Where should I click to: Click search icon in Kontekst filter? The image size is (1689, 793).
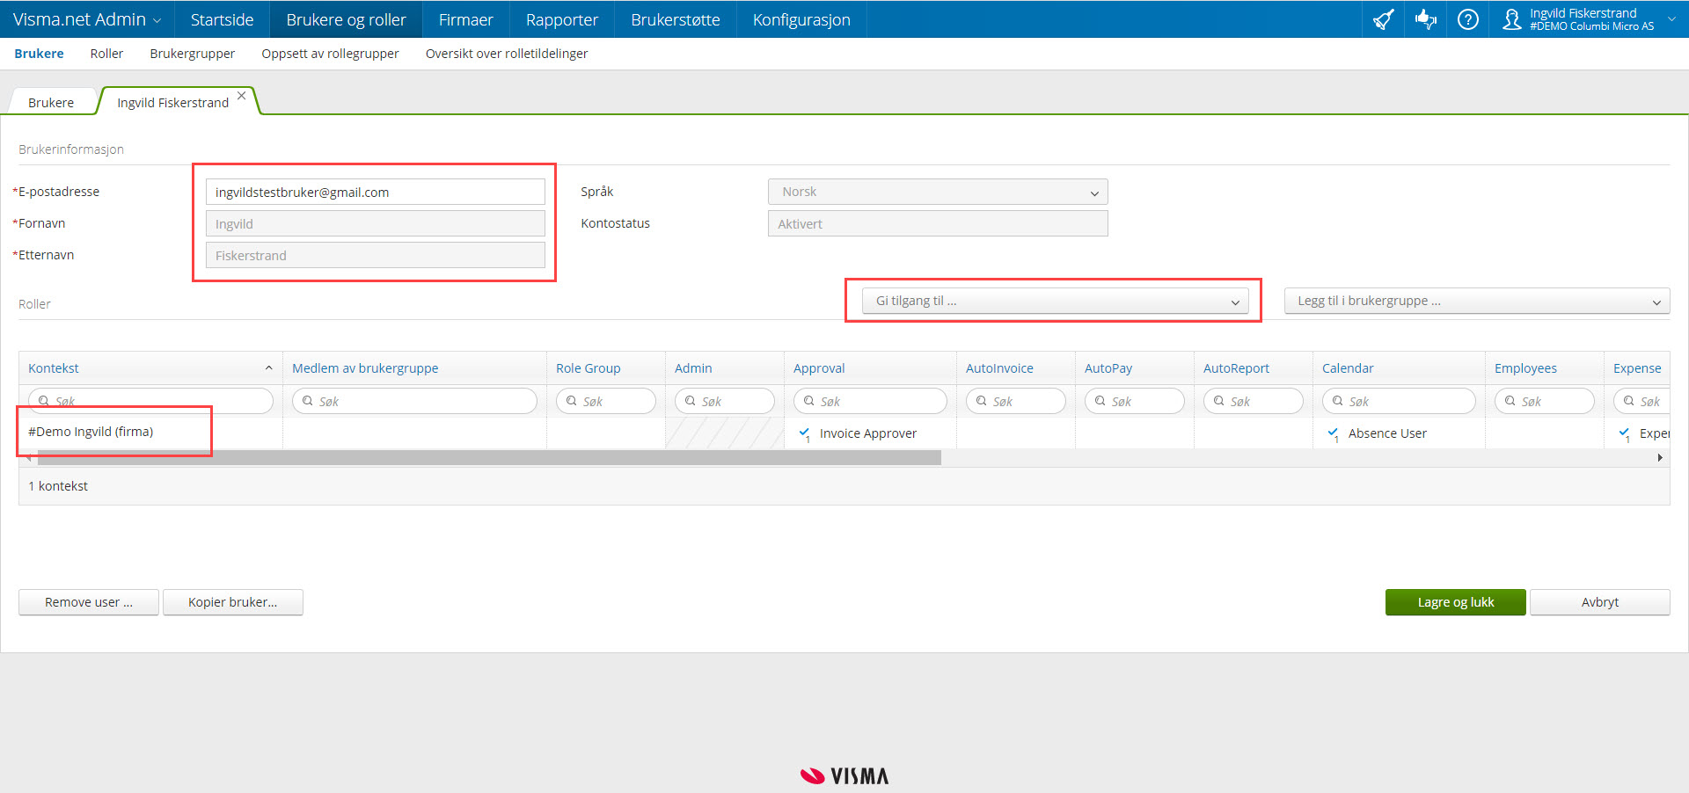[44, 401]
